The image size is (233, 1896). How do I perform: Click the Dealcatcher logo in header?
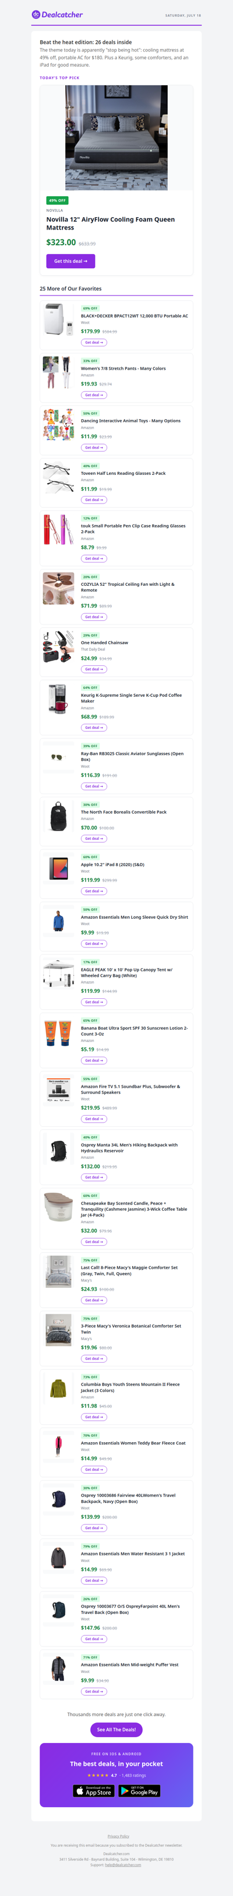[57, 15]
